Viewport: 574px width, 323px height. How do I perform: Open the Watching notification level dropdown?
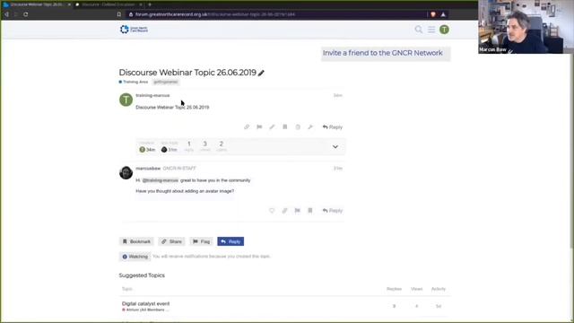[135, 257]
